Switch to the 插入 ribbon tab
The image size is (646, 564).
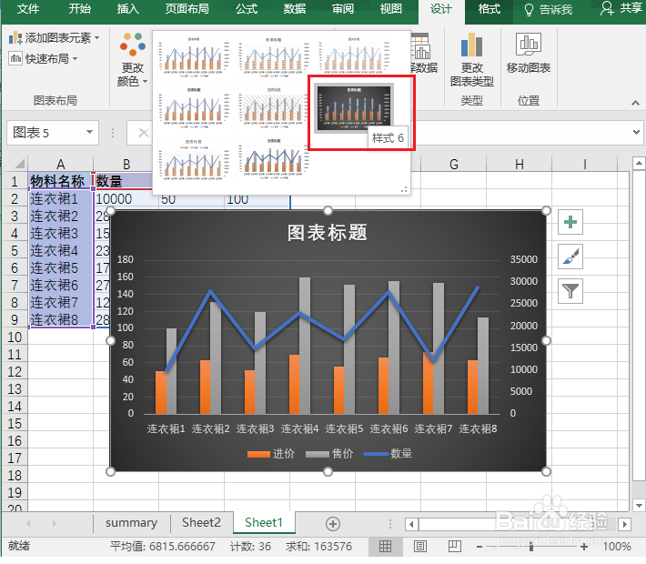(127, 9)
